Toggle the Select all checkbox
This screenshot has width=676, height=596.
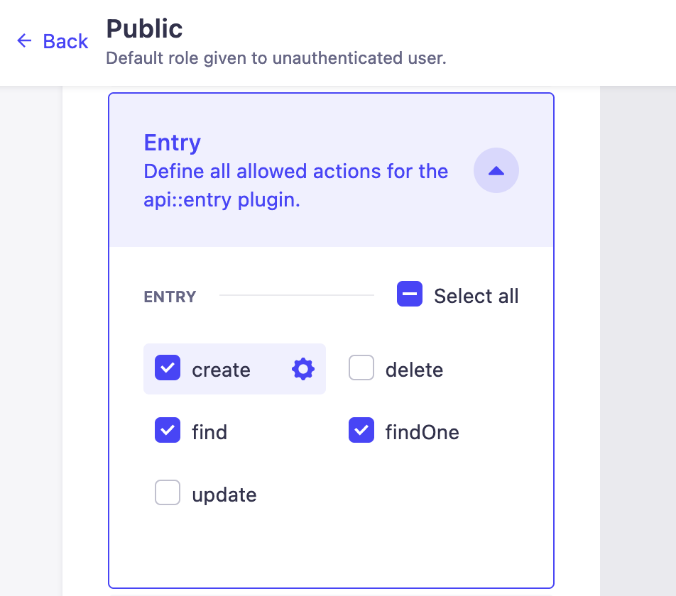point(410,294)
